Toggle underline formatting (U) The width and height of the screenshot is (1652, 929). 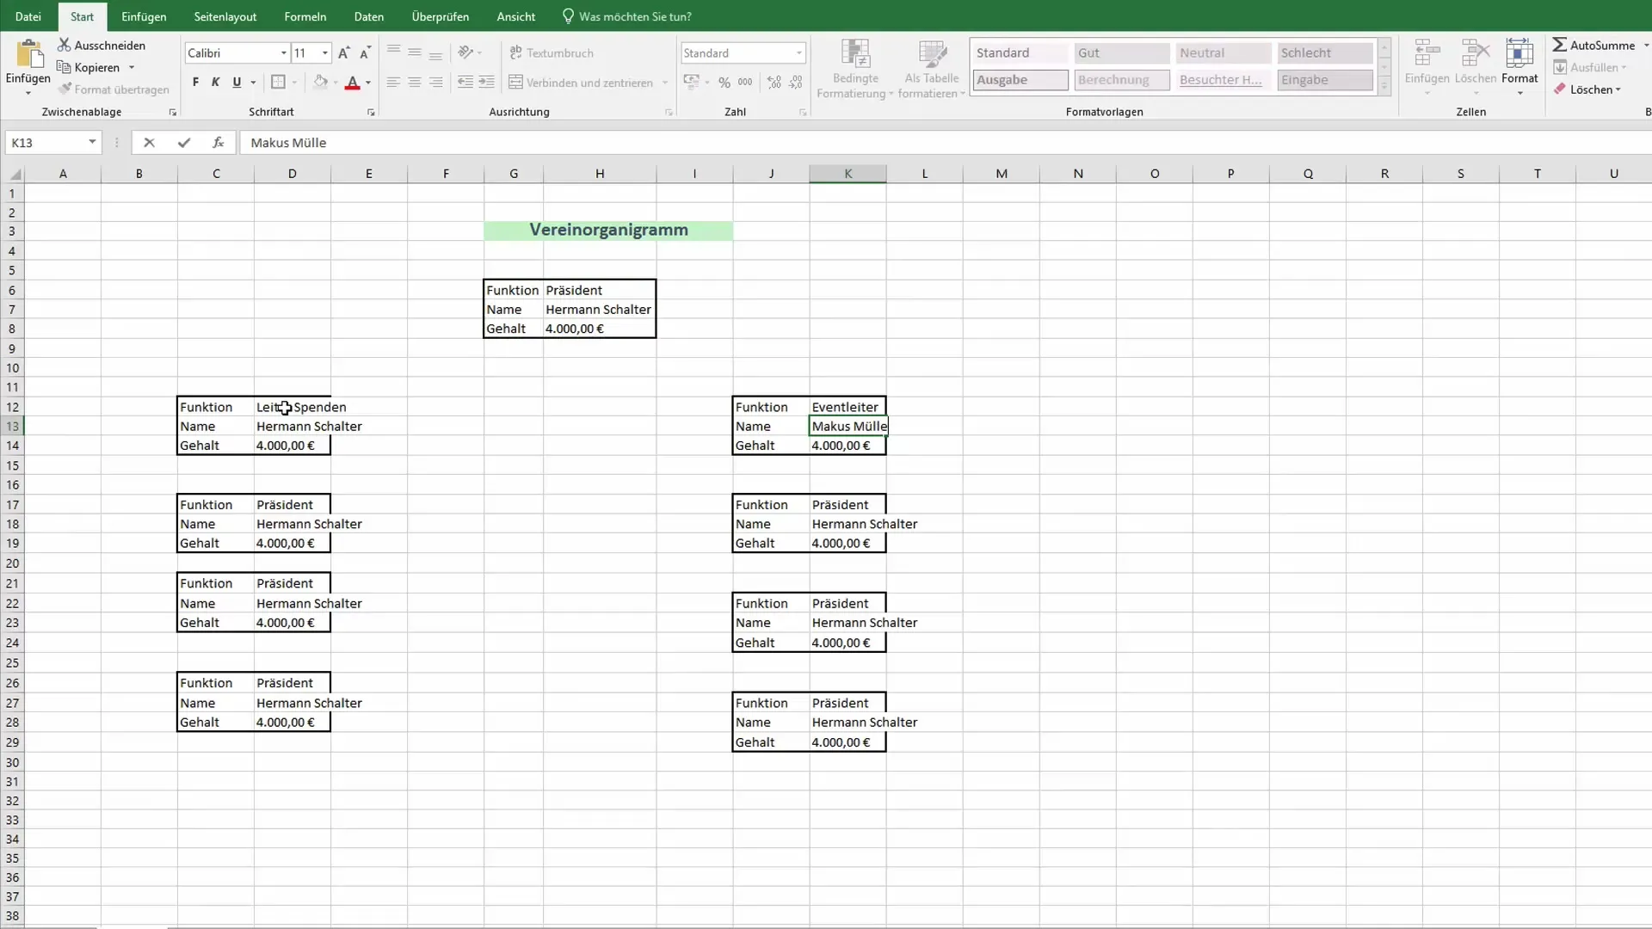(237, 83)
